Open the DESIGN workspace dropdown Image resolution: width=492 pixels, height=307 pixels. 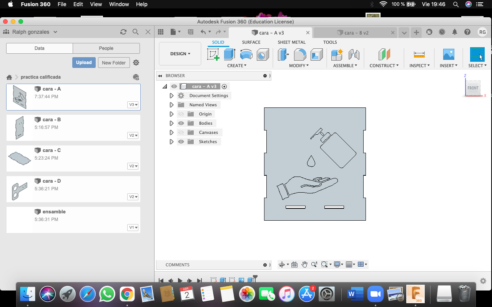180,54
